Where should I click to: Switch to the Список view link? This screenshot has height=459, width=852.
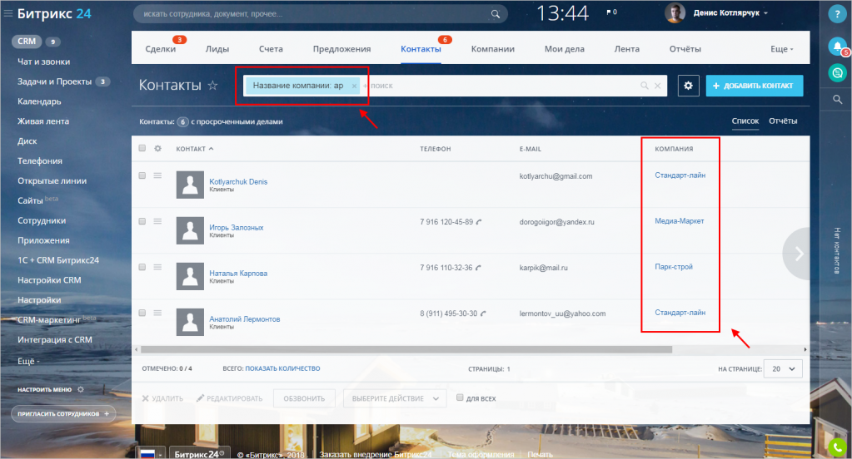[x=745, y=121]
